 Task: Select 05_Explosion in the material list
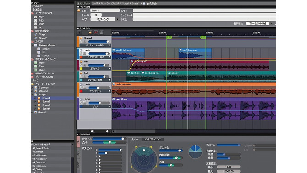pos(39,166)
